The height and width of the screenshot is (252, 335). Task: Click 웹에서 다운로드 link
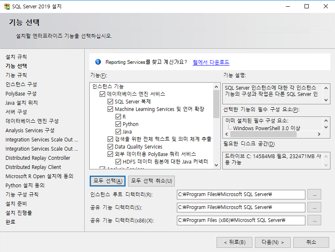click(211, 62)
